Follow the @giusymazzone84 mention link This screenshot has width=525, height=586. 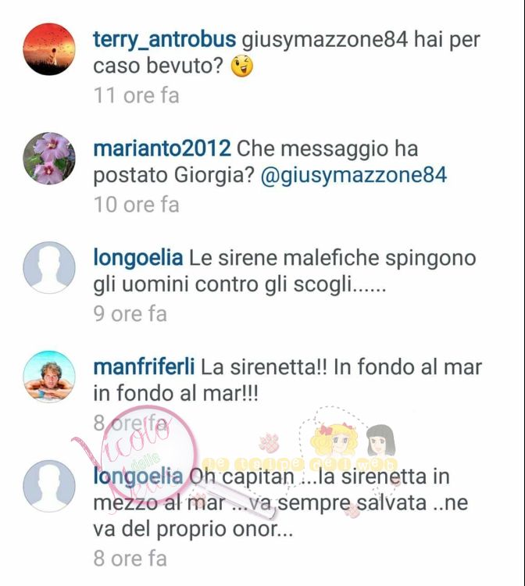coord(353,175)
